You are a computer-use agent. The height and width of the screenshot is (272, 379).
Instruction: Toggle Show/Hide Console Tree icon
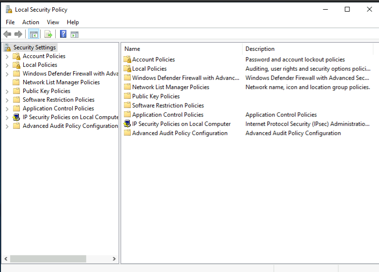point(33,34)
